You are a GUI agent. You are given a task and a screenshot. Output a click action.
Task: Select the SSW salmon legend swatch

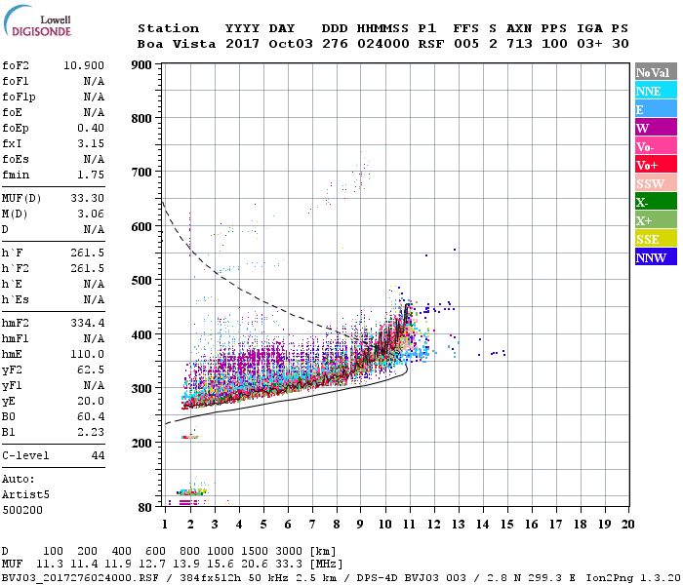[656, 183]
